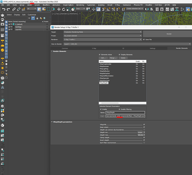The width and height of the screenshot is (192, 175).
Task: Toggle the Percent Snap icon
Action: 113,9
